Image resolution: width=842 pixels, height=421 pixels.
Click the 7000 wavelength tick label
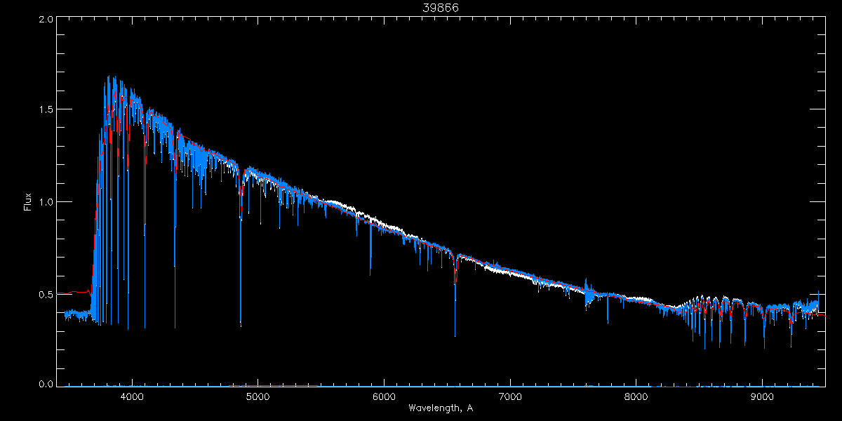point(510,396)
